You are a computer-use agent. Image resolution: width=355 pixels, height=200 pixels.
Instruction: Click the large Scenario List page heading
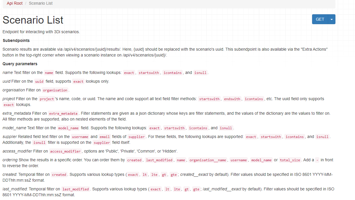coord(33,20)
